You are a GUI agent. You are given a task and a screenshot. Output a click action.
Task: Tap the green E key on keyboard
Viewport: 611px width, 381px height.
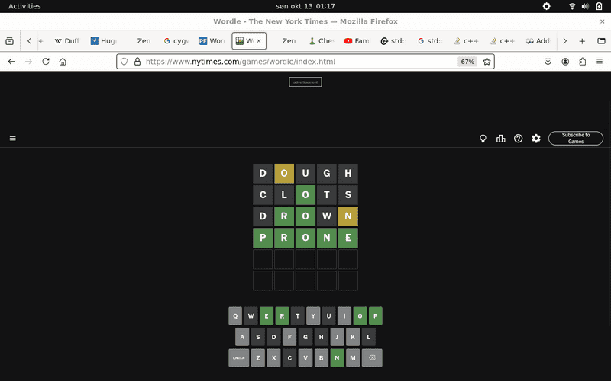click(x=267, y=315)
